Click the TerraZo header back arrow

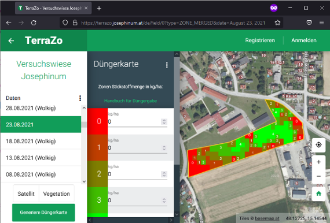click(11, 40)
